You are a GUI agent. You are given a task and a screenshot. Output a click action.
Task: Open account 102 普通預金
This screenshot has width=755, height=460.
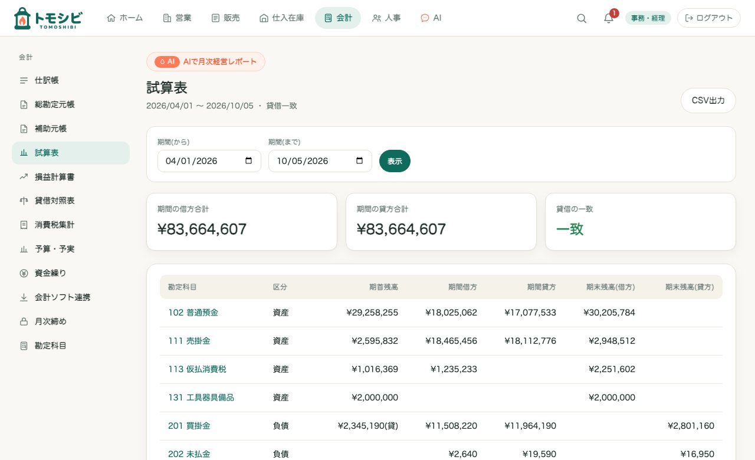click(x=193, y=313)
